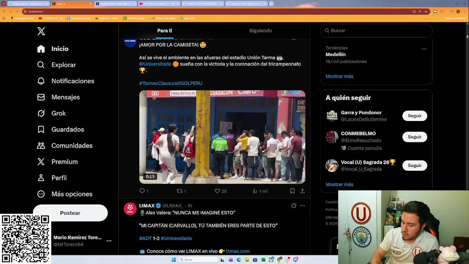Open Excel from the taskbar

[x=263, y=260]
